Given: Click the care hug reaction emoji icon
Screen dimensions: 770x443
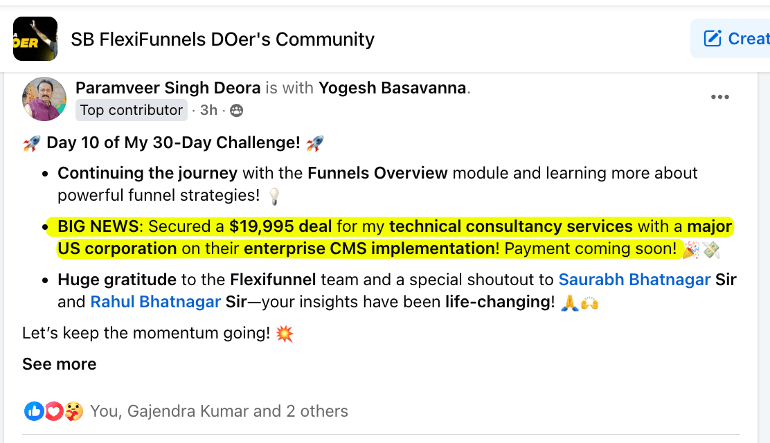Looking at the screenshot, I should (73, 411).
